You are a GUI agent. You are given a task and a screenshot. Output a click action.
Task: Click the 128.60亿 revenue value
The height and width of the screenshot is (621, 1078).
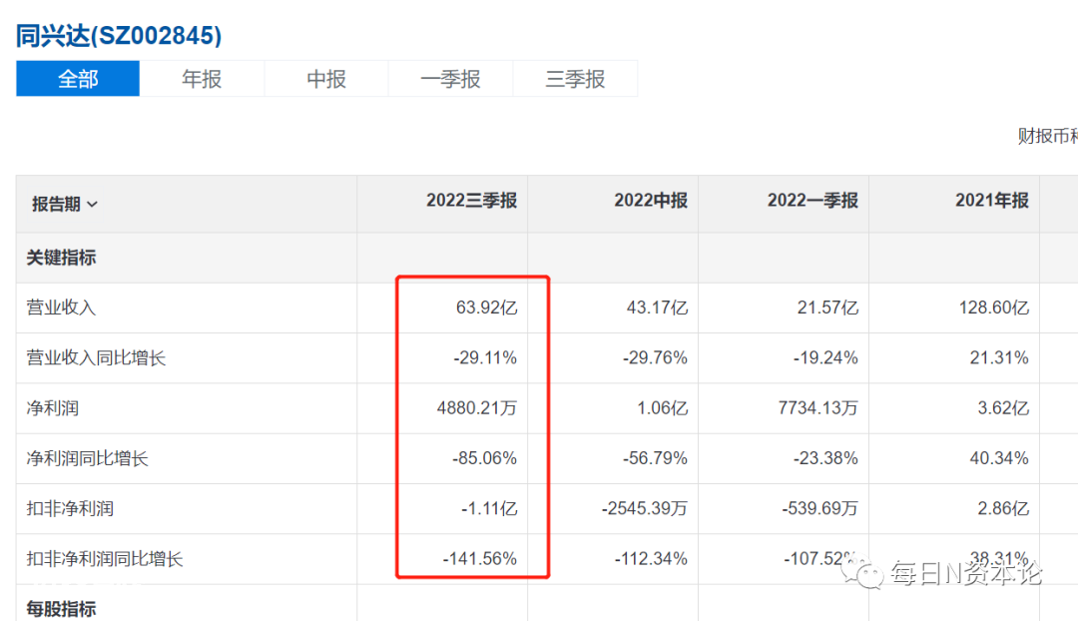tap(994, 308)
